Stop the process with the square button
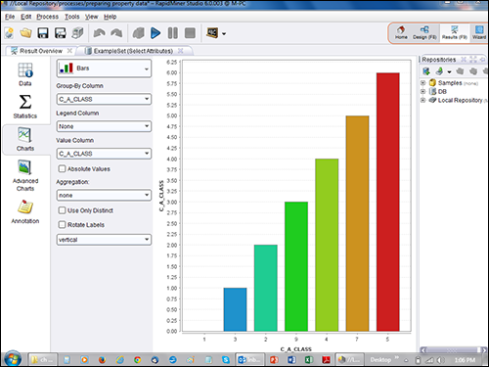489x367 pixels. tap(190, 33)
